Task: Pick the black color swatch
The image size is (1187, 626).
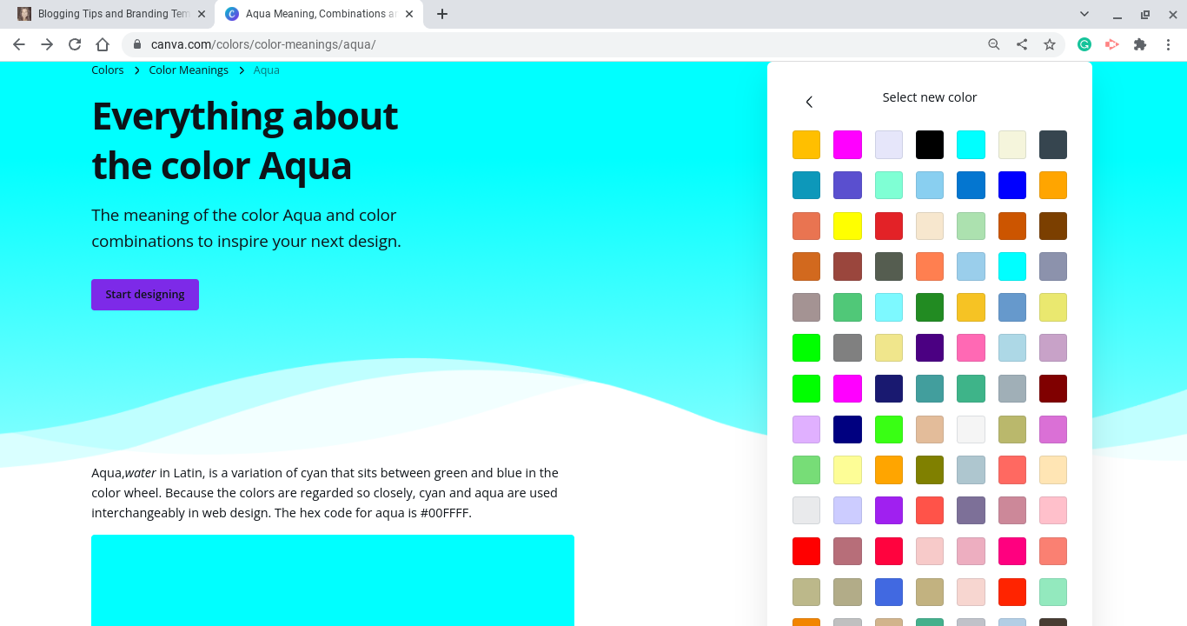Action: [x=930, y=144]
